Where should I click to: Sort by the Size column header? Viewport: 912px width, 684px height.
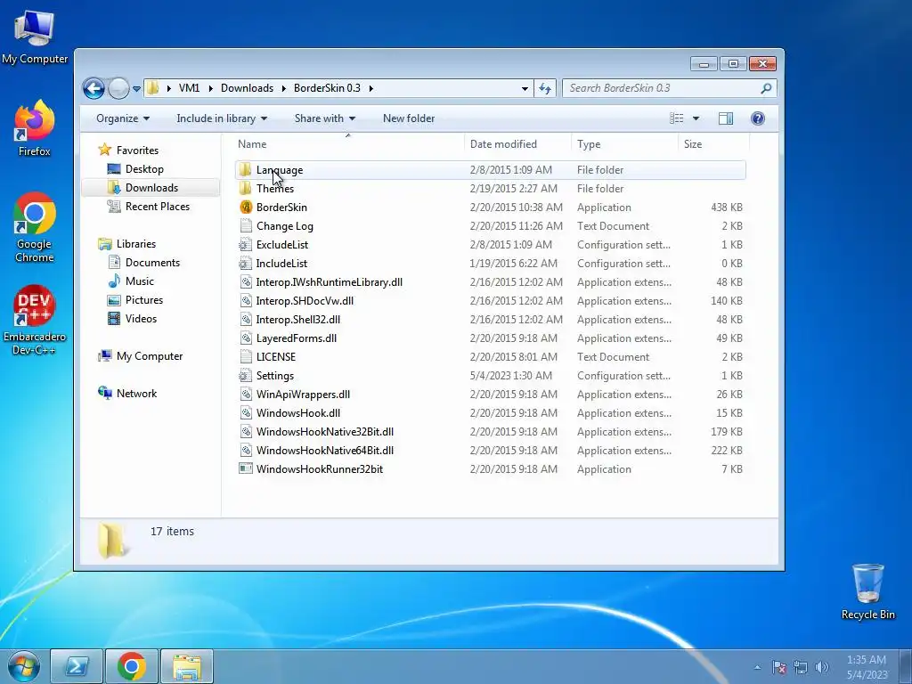pyautogui.click(x=713, y=144)
